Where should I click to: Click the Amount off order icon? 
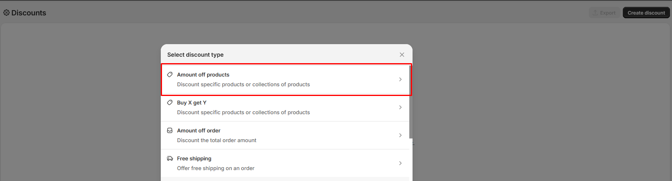170,130
